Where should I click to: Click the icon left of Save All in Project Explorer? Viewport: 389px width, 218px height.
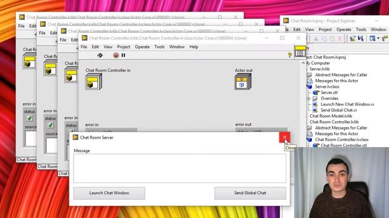pyautogui.click(x=353, y=38)
